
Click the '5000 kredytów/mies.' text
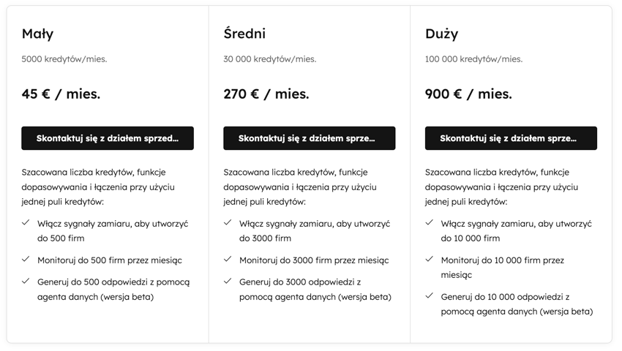64,59
